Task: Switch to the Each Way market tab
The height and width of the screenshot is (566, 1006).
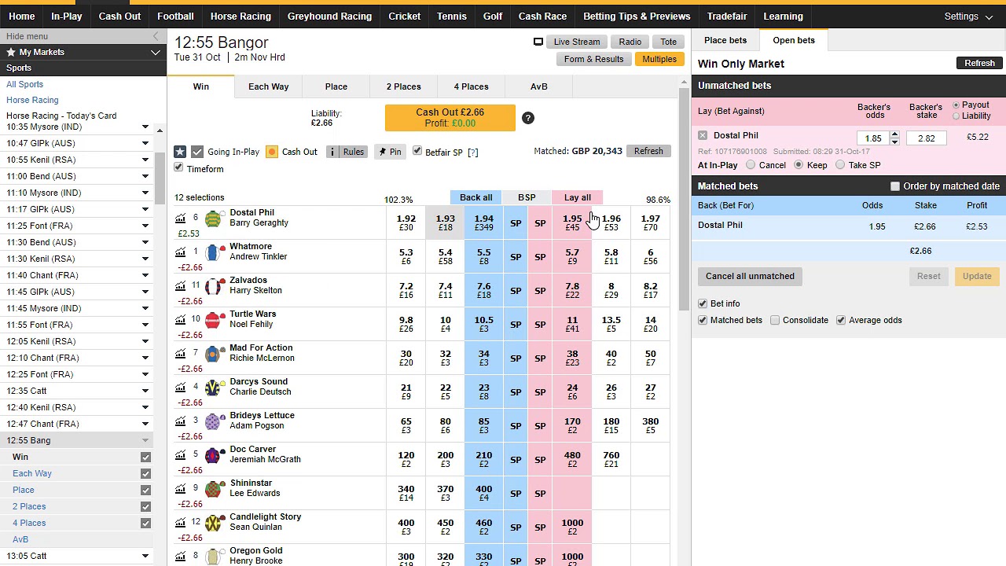Action: [x=269, y=86]
